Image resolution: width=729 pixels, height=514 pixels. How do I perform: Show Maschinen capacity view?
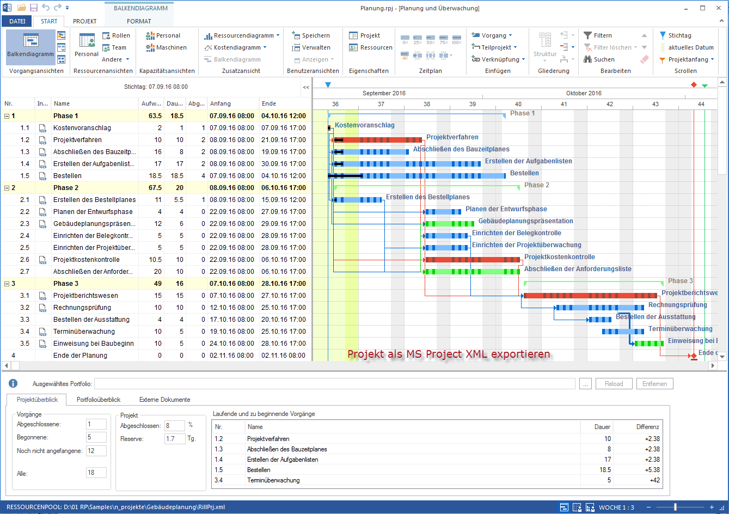[x=167, y=47]
